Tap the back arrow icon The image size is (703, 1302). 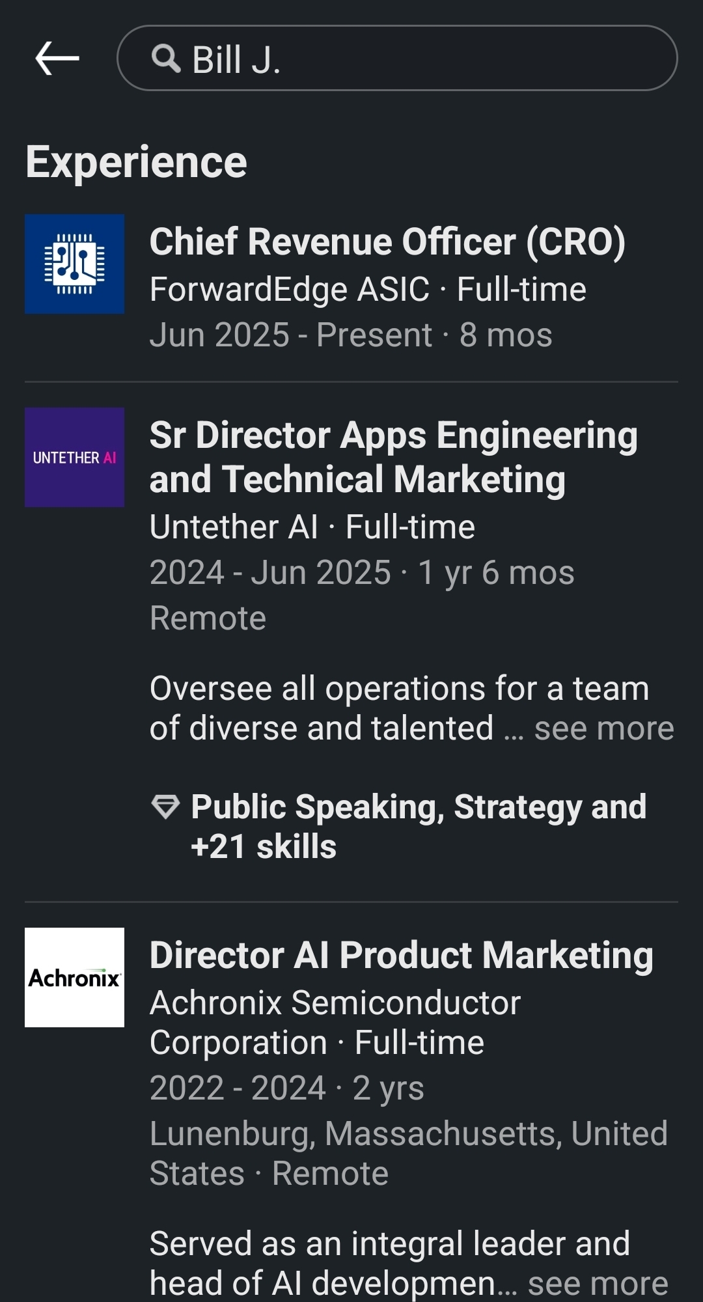click(x=57, y=59)
